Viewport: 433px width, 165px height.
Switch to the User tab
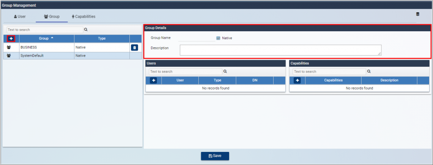click(19, 16)
